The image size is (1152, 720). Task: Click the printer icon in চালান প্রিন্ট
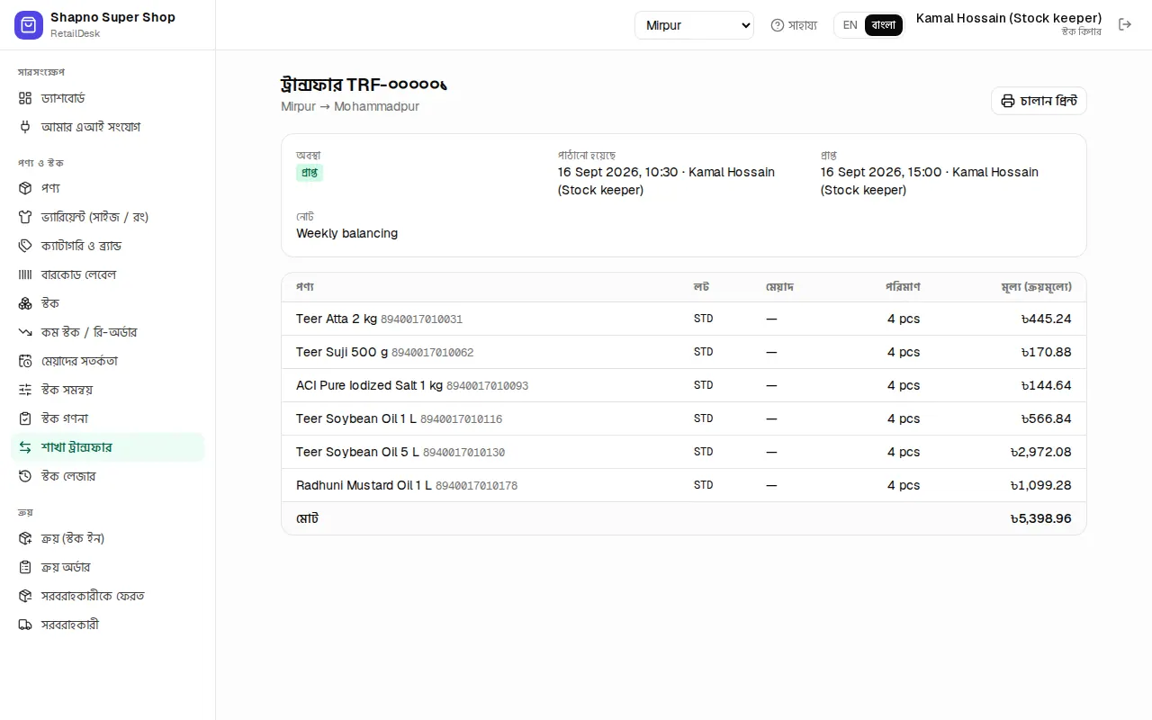pyautogui.click(x=1008, y=101)
